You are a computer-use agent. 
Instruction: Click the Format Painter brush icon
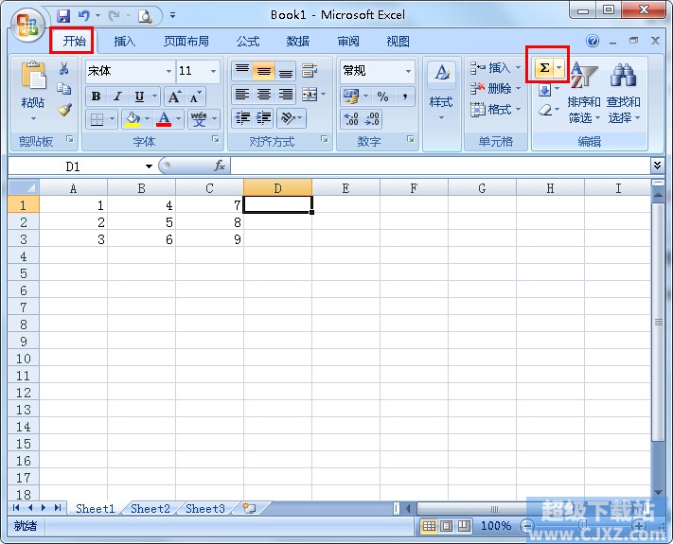(64, 110)
